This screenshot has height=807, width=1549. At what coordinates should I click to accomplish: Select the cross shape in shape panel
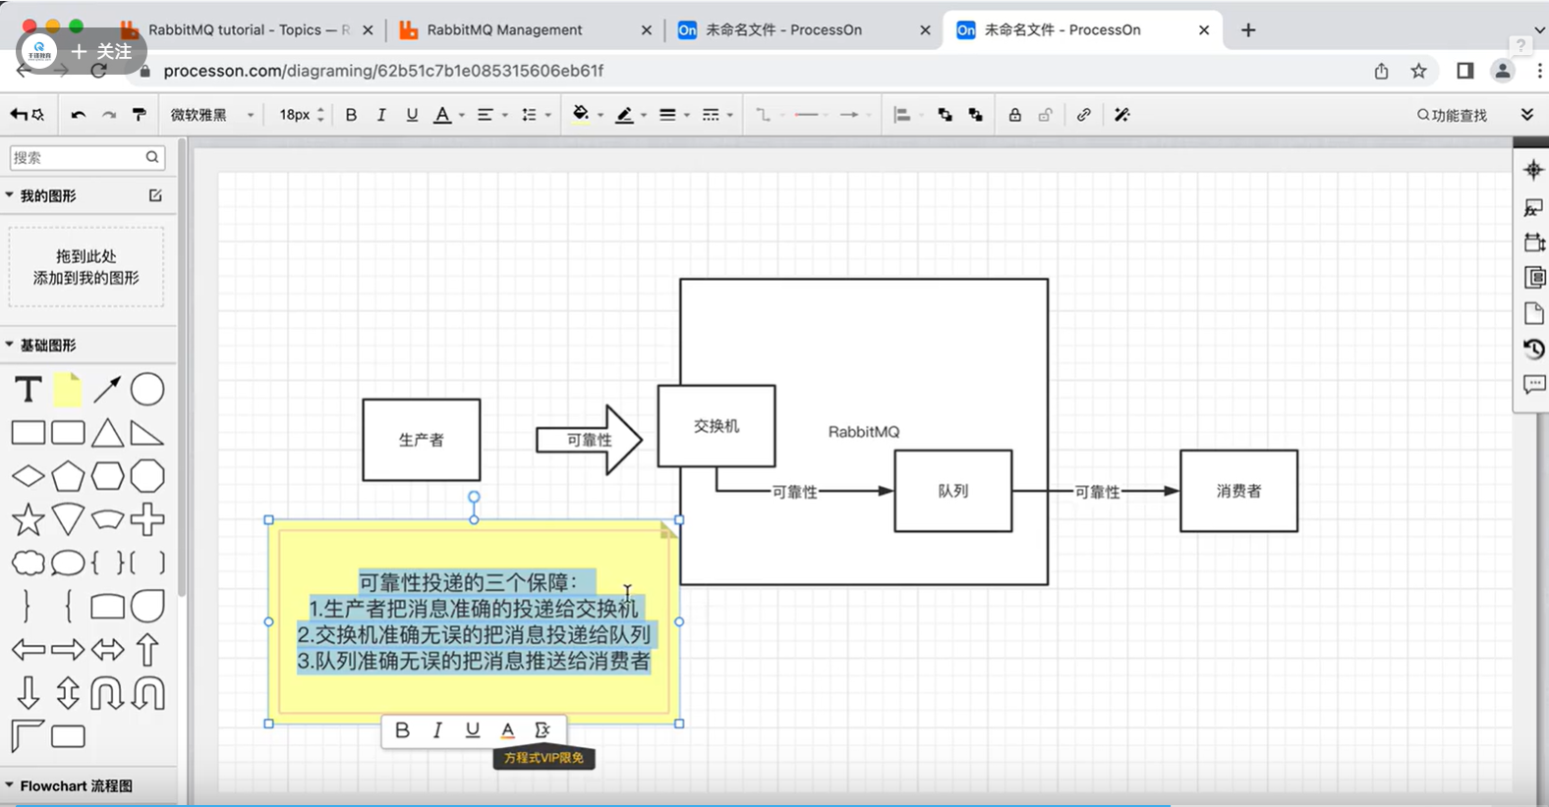[x=147, y=519]
